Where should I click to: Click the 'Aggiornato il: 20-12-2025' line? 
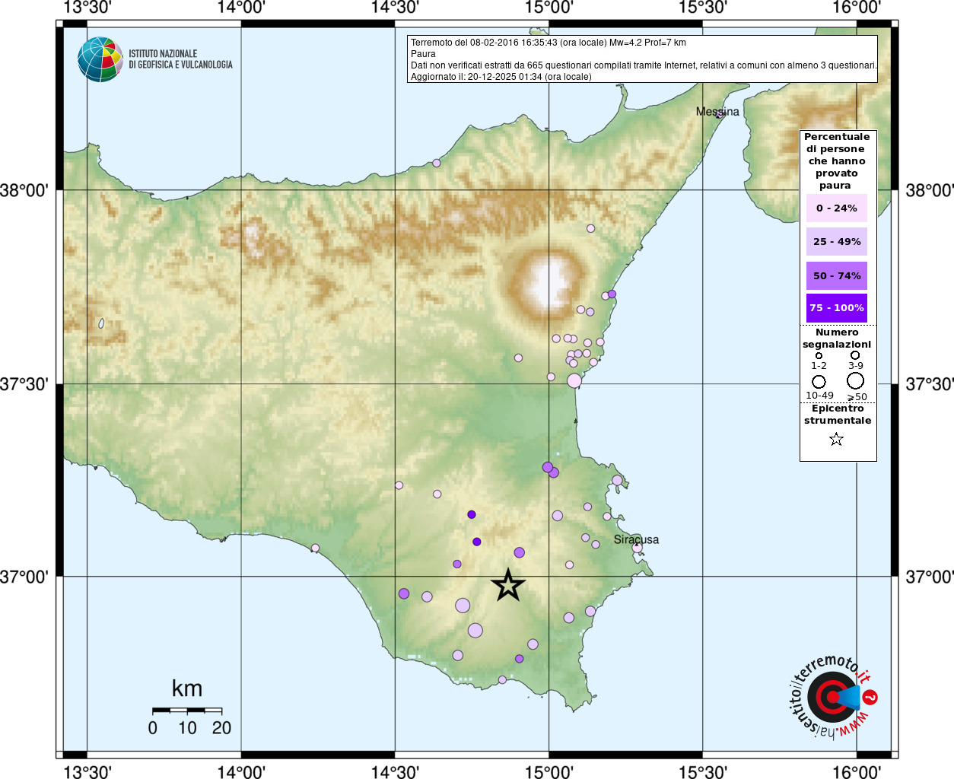(x=501, y=77)
